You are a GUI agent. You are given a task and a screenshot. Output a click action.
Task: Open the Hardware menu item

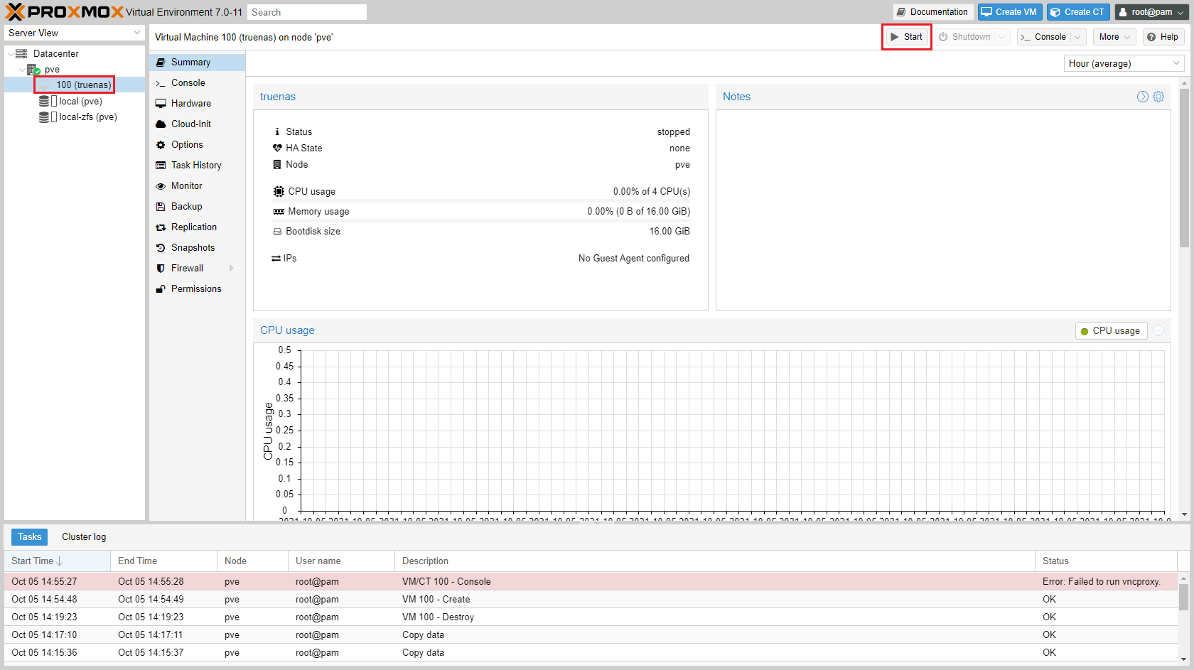(x=197, y=104)
